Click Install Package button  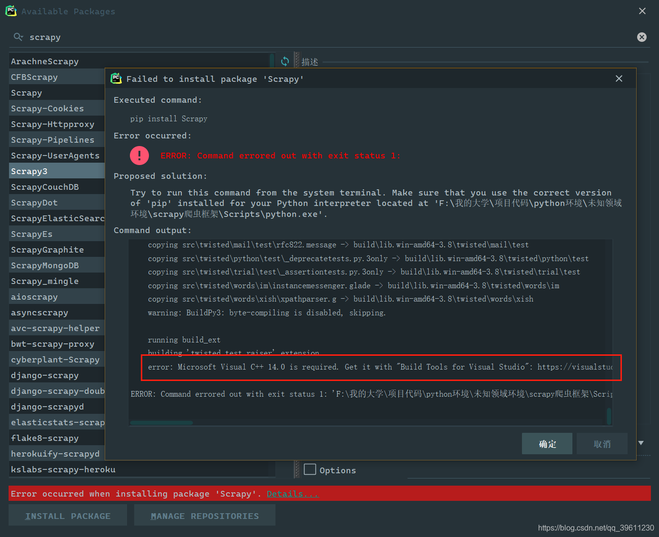coord(68,516)
